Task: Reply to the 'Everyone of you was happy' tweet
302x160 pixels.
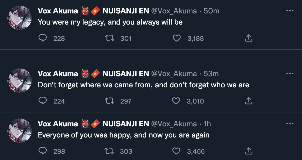Action: coord(43,151)
